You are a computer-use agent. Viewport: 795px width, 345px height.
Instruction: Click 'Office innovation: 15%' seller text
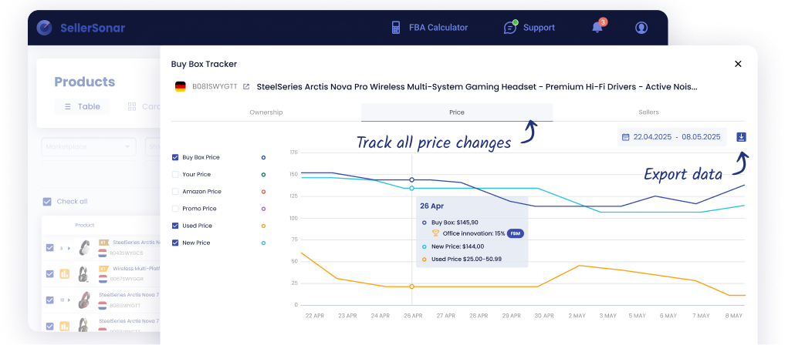[474, 233]
